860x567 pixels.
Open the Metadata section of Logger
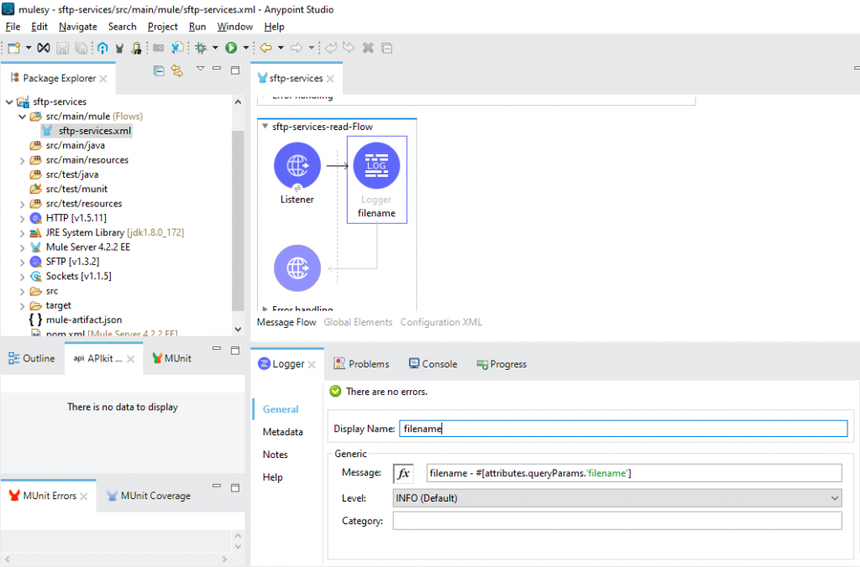282,432
